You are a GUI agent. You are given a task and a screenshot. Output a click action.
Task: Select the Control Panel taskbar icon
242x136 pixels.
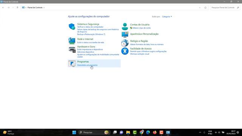[x=168, y=133]
